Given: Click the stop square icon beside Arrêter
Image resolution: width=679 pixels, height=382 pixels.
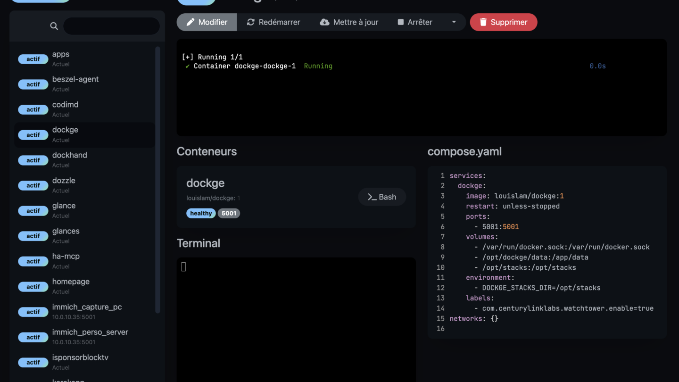Looking at the screenshot, I should tap(399, 22).
